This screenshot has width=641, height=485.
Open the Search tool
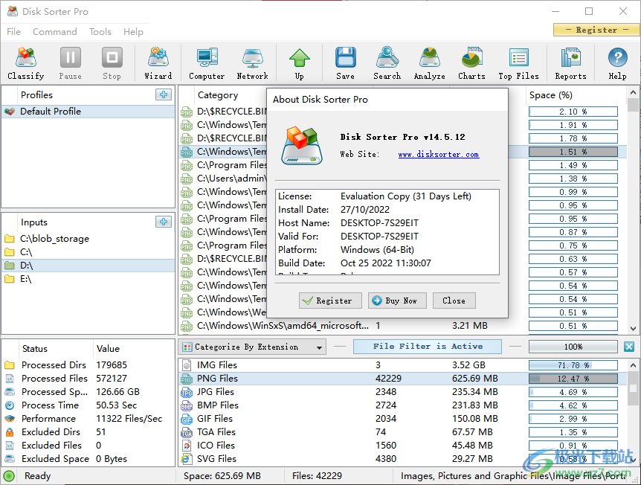387,63
